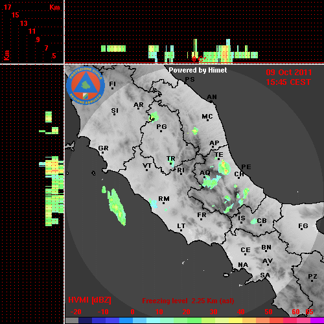Click the -20 value on the dBZ scale

point(76,312)
